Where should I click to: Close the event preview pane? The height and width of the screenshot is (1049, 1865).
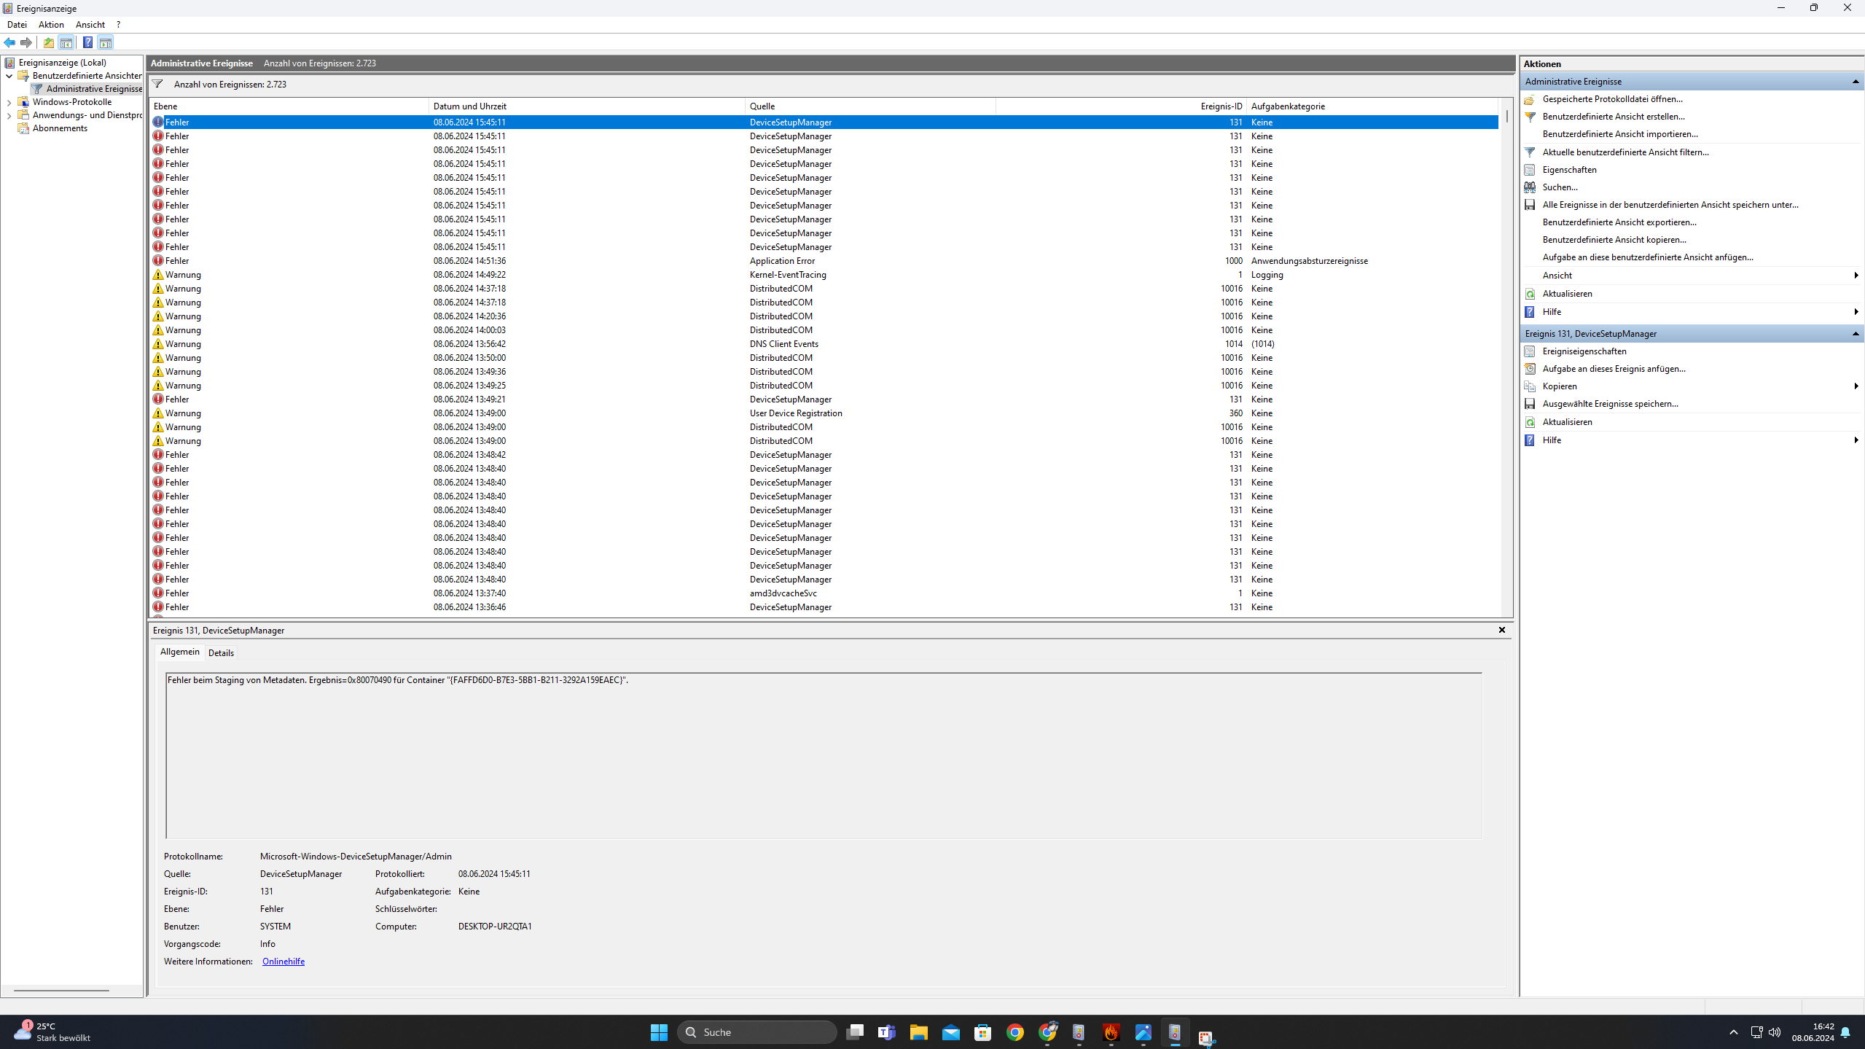coord(1501,630)
